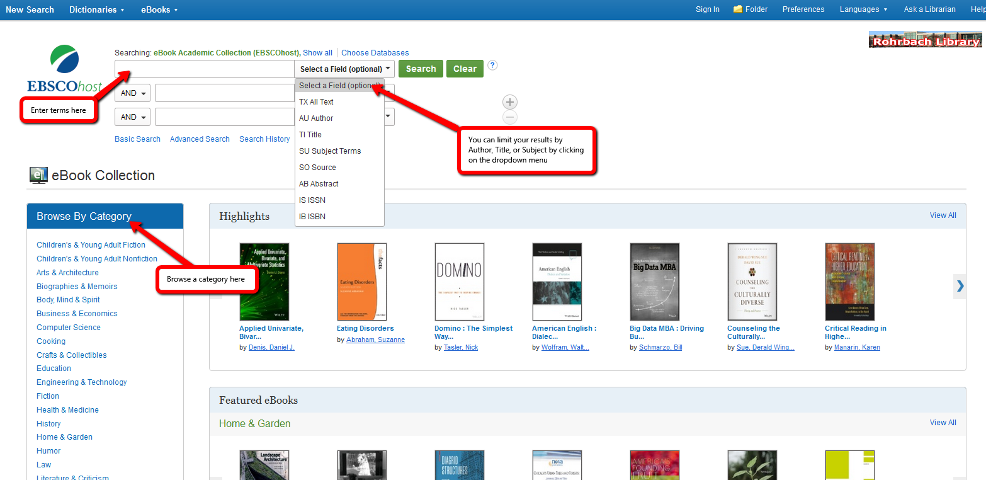This screenshot has height=480, width=986.
Task: Open the Languages menu
Action: [x=863, y=9]
